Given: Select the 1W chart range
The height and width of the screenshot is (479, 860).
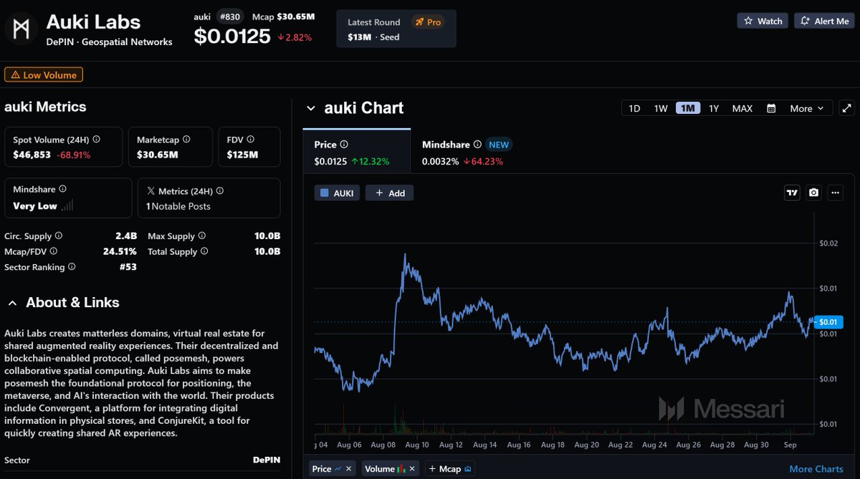Looking at the screenshot, I should click(661, 108).
